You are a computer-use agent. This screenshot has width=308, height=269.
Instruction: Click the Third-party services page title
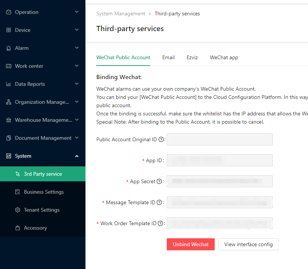130,29
